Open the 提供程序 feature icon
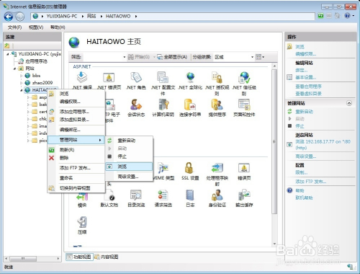Image resolution: width=360 pixels, height=274 pixels. tap(217, 105)
